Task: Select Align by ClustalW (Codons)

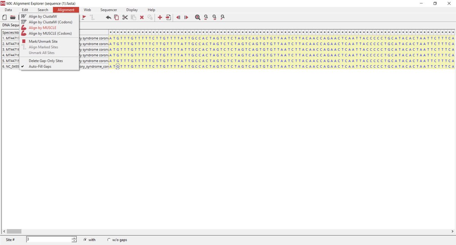Action: 51,22
